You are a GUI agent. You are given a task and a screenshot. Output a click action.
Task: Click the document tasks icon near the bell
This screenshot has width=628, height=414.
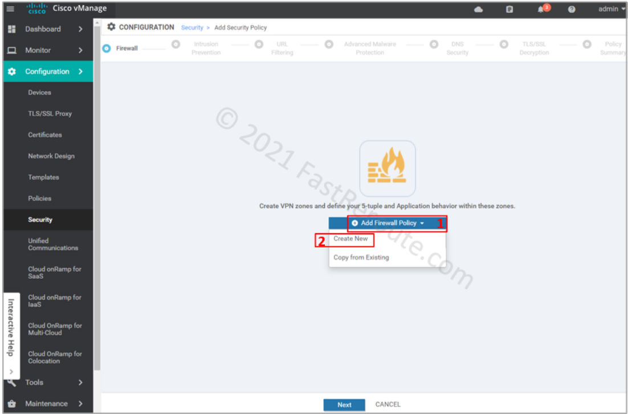pos(509,9)
